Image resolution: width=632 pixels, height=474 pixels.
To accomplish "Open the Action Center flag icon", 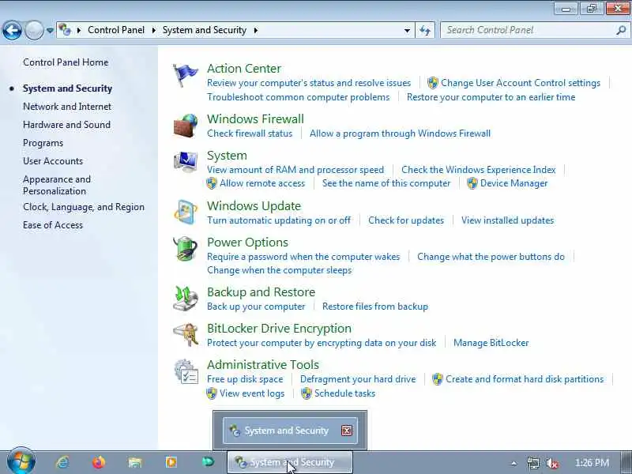I will pyautogui.click(x=185, y=75).
